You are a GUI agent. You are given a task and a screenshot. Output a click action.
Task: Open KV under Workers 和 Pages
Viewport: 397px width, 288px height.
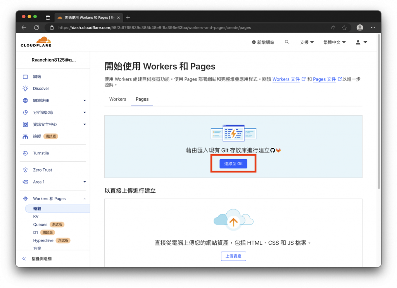point(36,217)
